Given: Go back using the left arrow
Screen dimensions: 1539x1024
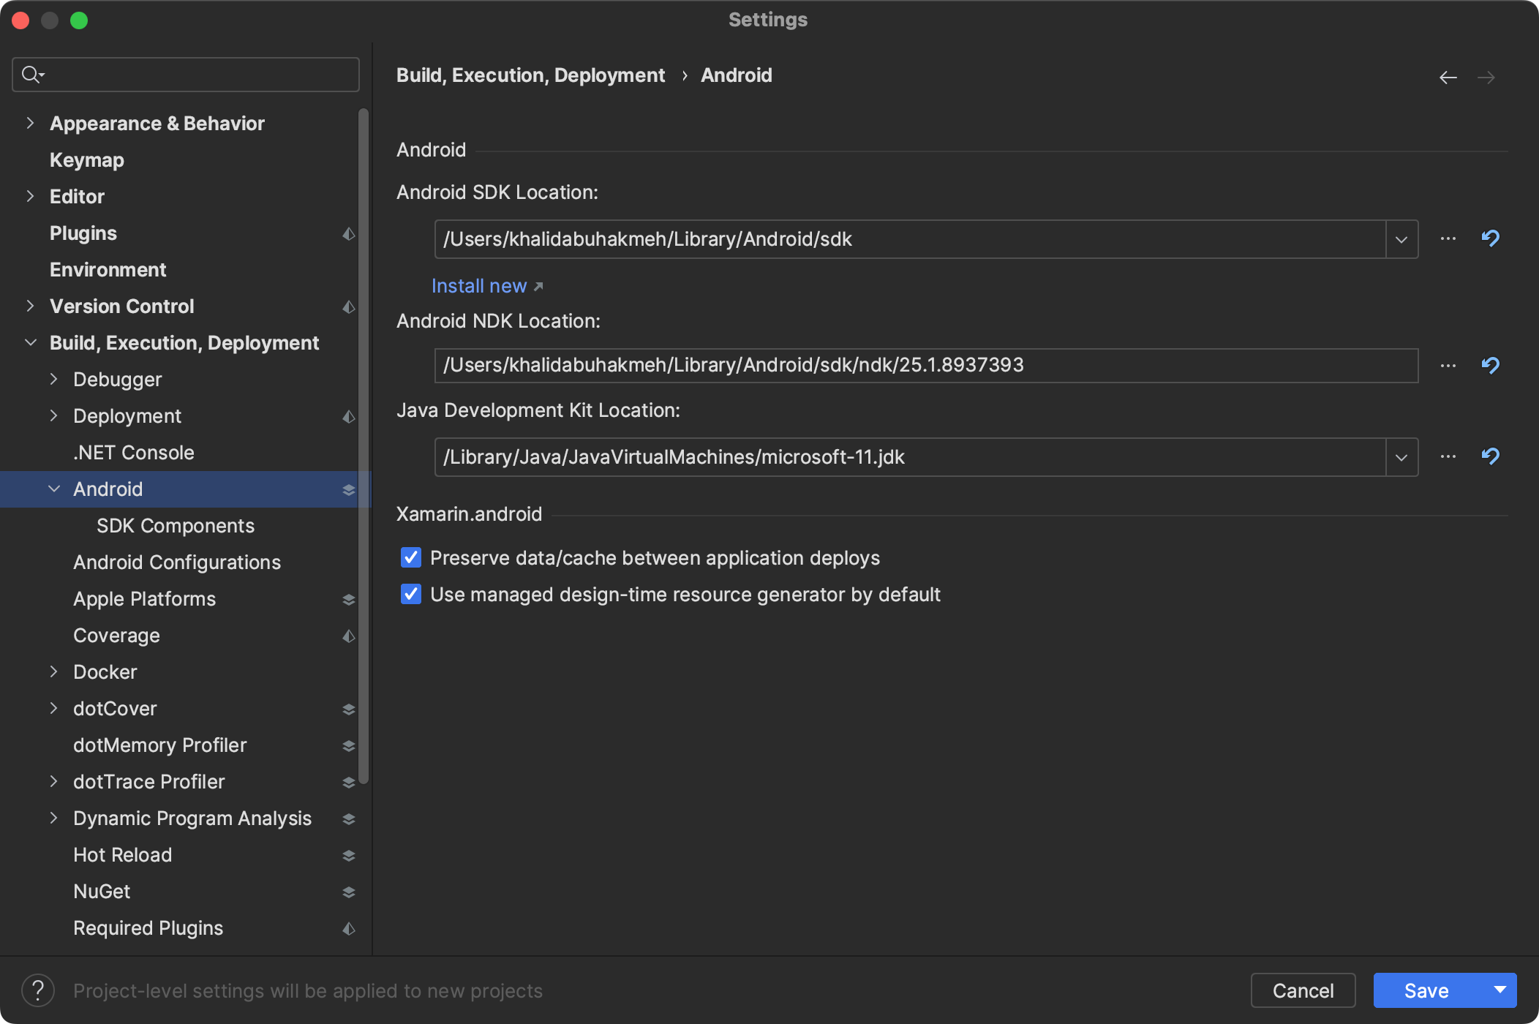Looking at the screenshot, I should [1448, 78].
